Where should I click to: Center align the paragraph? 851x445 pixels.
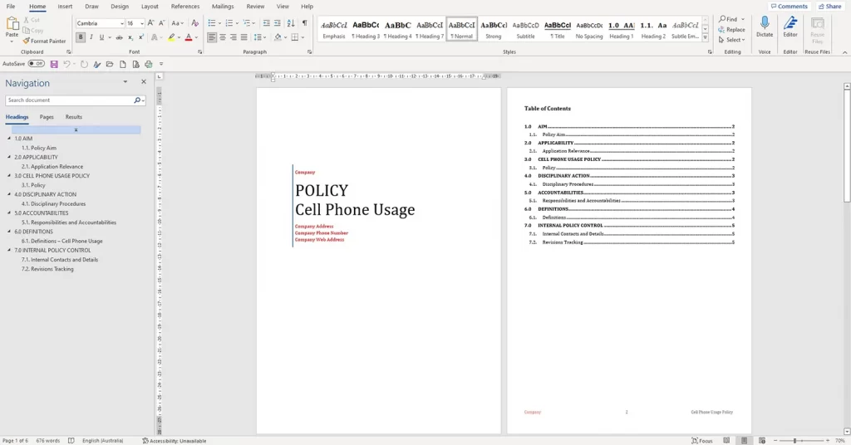[223, 37]
